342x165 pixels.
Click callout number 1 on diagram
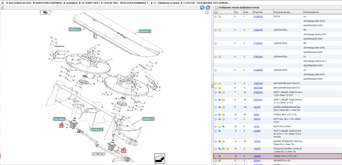[x=112, y=59]
